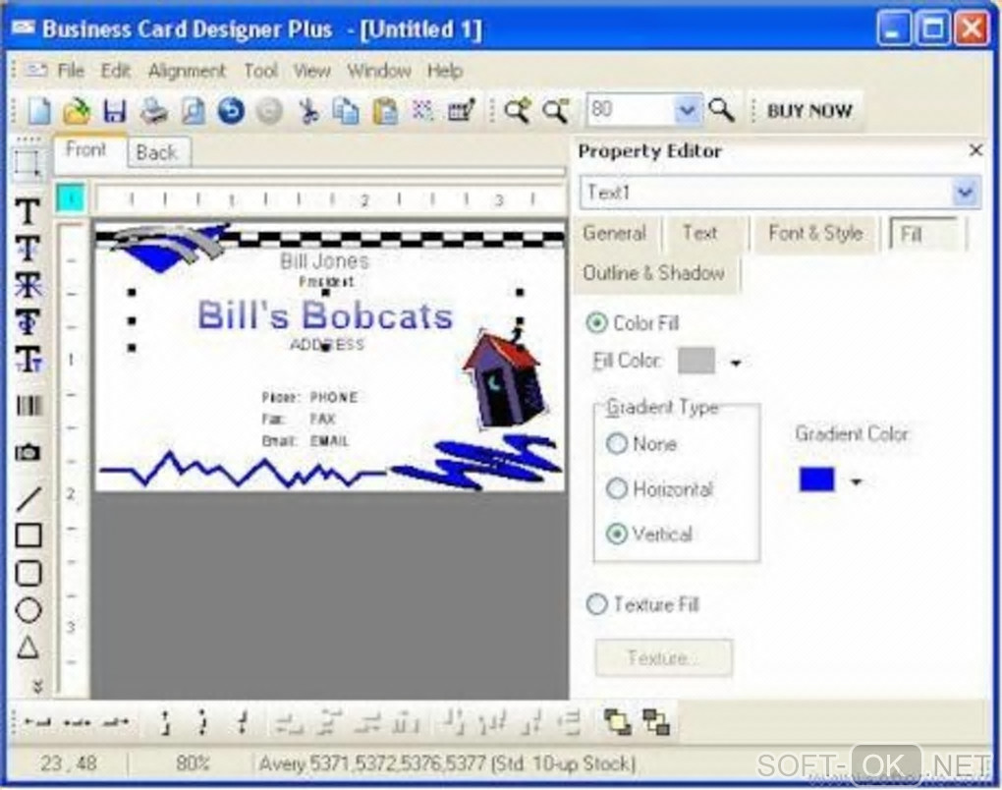This screenshot has height=790, width=1002.
Task: Select the Triangle shape tool
Action: 28,649
